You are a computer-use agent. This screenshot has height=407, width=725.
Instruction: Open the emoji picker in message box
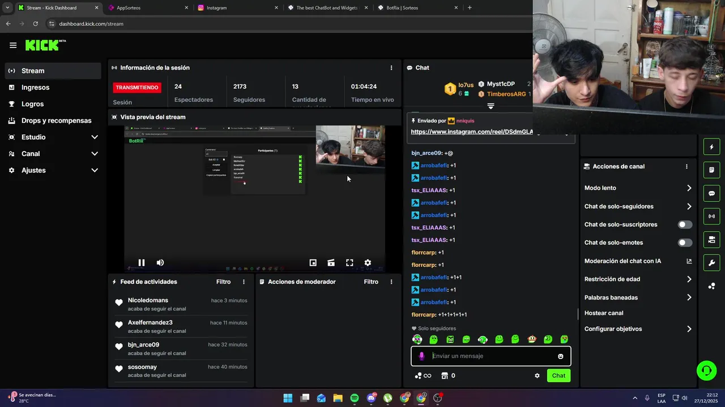[x=561, y=356]
